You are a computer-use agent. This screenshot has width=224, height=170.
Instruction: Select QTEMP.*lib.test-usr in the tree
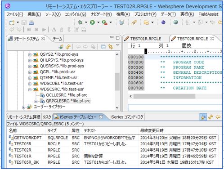click(x=58, y=77)
